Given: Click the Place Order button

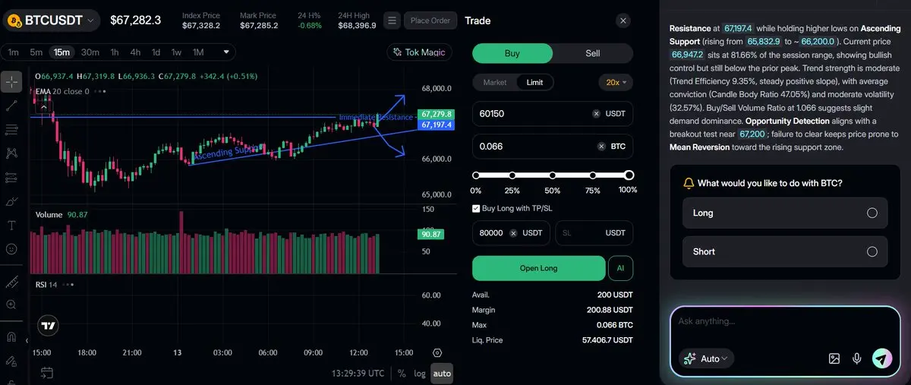Looking at the screenshot, I should (x=430, y=21).
